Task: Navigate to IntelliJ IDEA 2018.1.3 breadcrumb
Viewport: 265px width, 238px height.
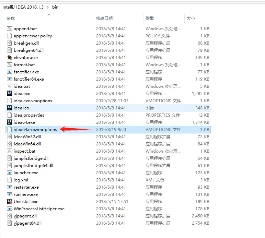Action: coord(23,7)
